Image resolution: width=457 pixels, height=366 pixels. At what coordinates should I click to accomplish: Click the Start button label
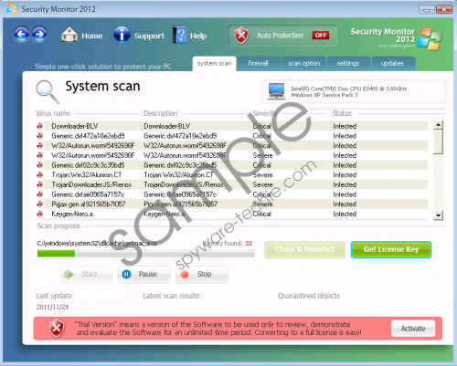(x=90, y=274)
